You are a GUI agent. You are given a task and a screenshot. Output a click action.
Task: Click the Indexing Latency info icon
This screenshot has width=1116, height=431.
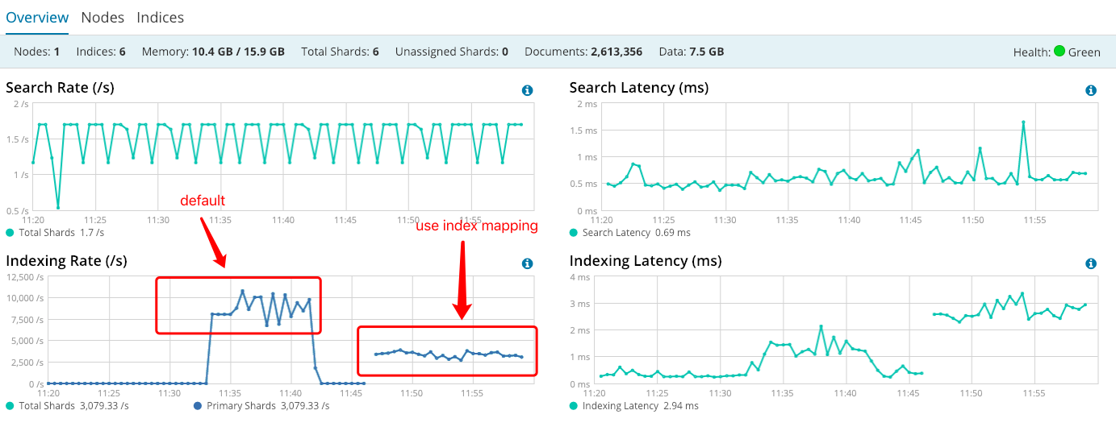pyautogui.click(x=1091, y=263)
